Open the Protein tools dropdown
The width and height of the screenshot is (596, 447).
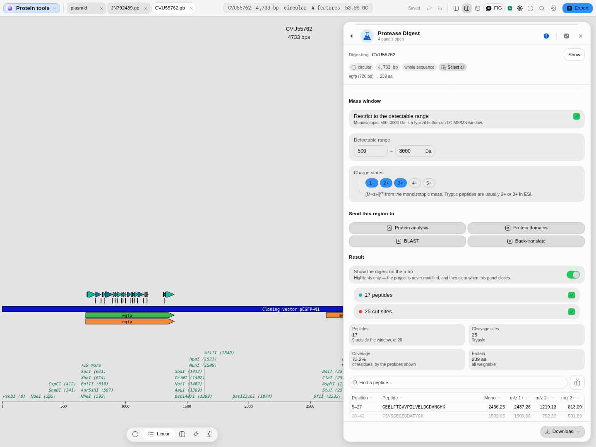pyautogui.click(x=31, y=8)
